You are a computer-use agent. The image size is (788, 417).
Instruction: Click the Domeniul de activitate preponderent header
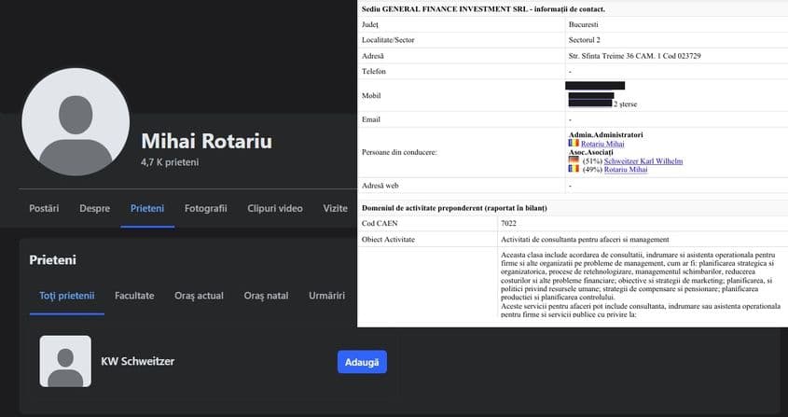[x=454, y=208]
